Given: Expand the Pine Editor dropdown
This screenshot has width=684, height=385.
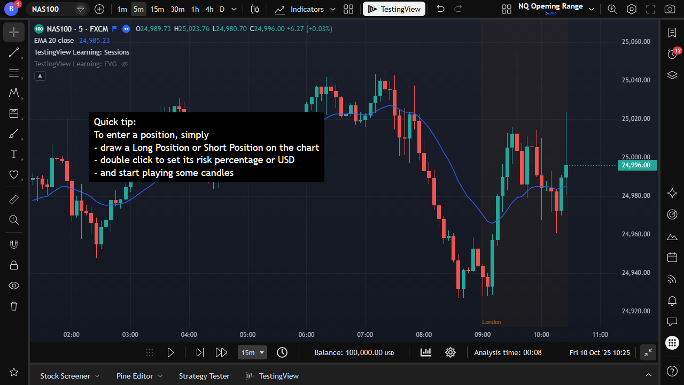Looking at the screenshot, I should (160, 376).
